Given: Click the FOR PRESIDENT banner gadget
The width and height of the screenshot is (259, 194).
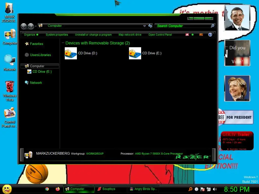Looking at the screenshot, I should pos(236,117).
